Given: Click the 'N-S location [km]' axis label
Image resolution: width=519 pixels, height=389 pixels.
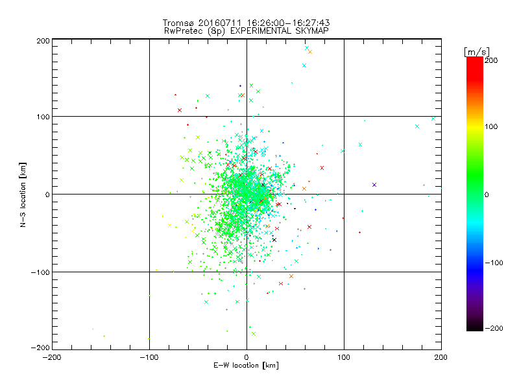Looking at the screenshot, I should (x=23, y=195).
